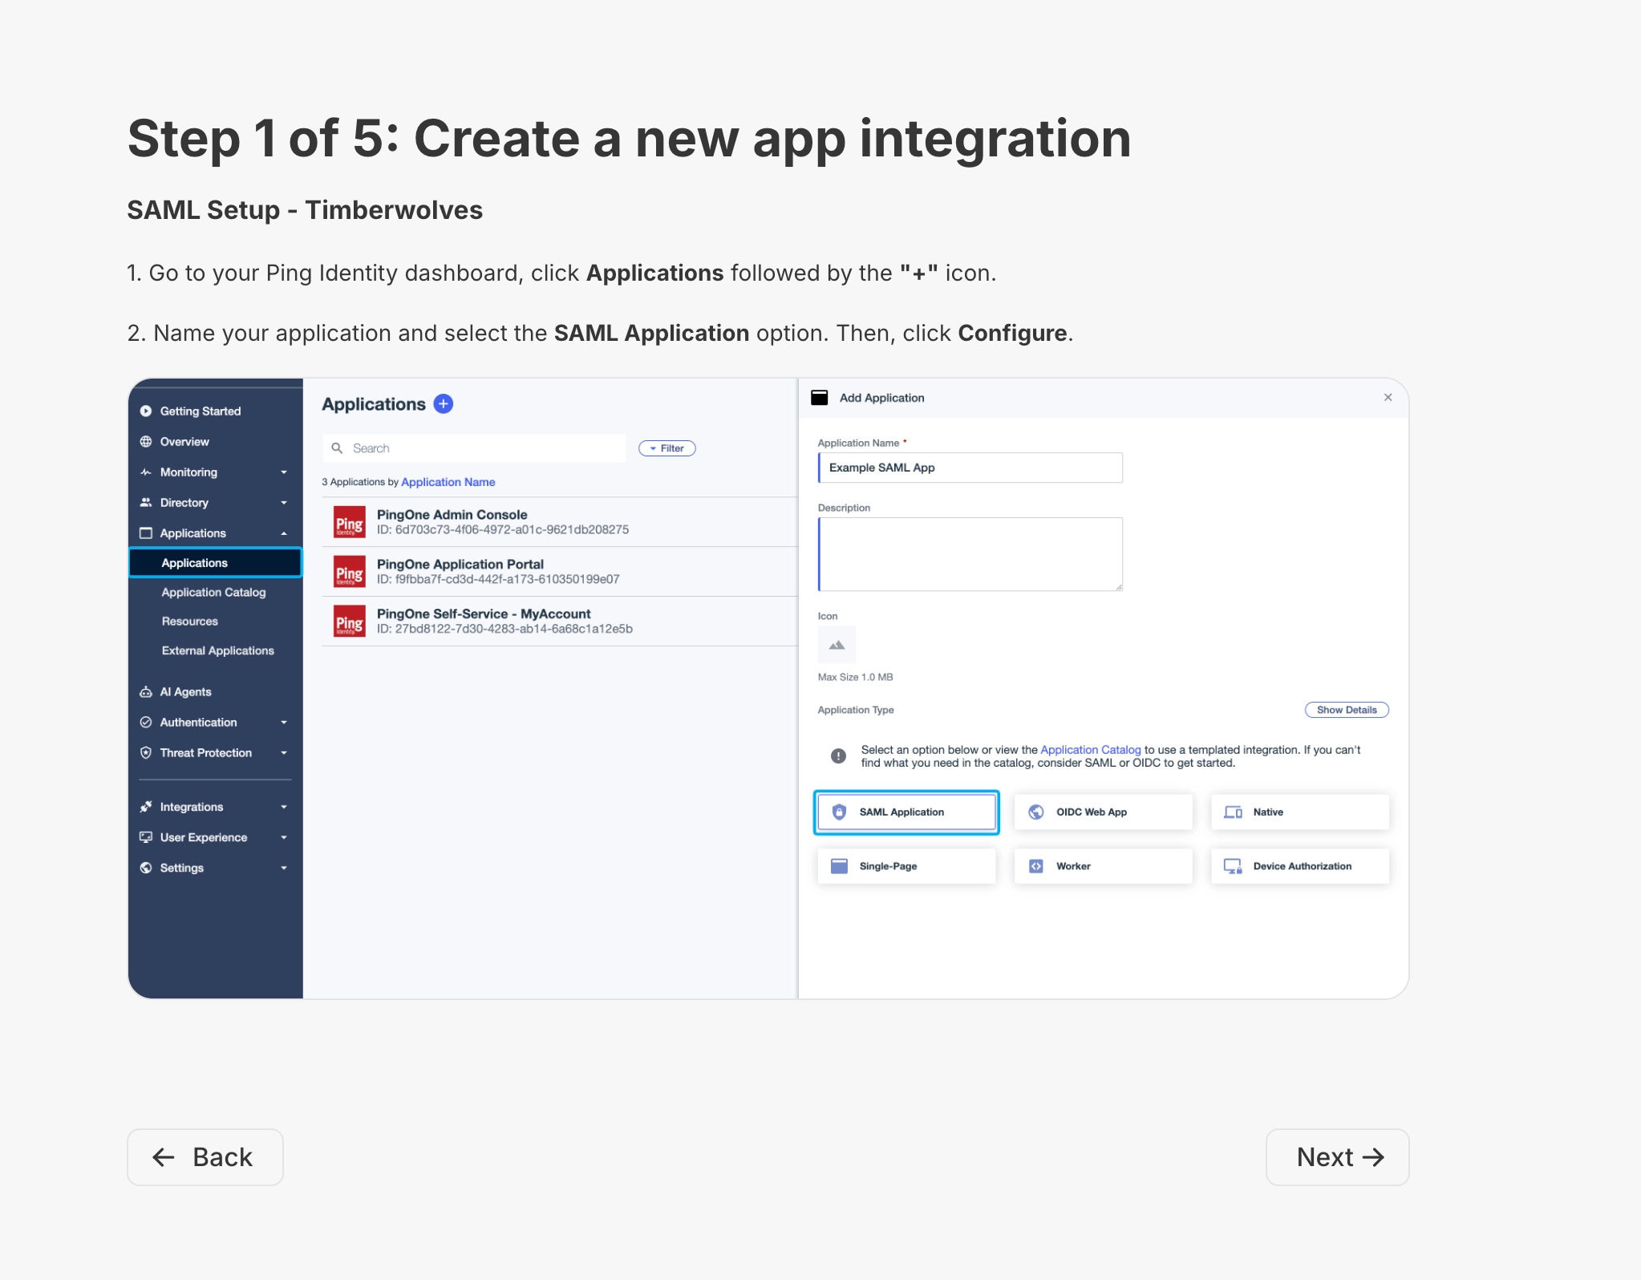Select the Single-Page application type
The image size is (1641, 1280).
(906, 866)
